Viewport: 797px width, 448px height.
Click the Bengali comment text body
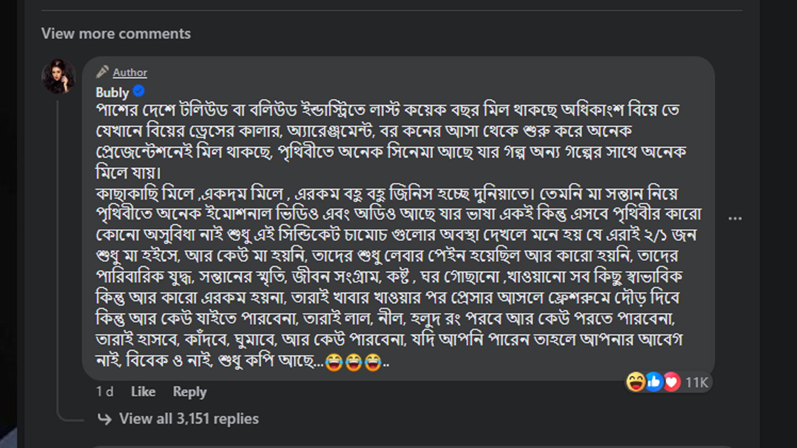386,235
